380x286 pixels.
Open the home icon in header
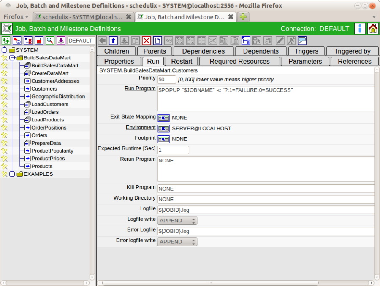372,29
